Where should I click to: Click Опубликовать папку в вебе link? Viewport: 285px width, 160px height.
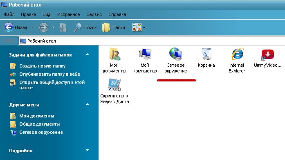(49, 74)
